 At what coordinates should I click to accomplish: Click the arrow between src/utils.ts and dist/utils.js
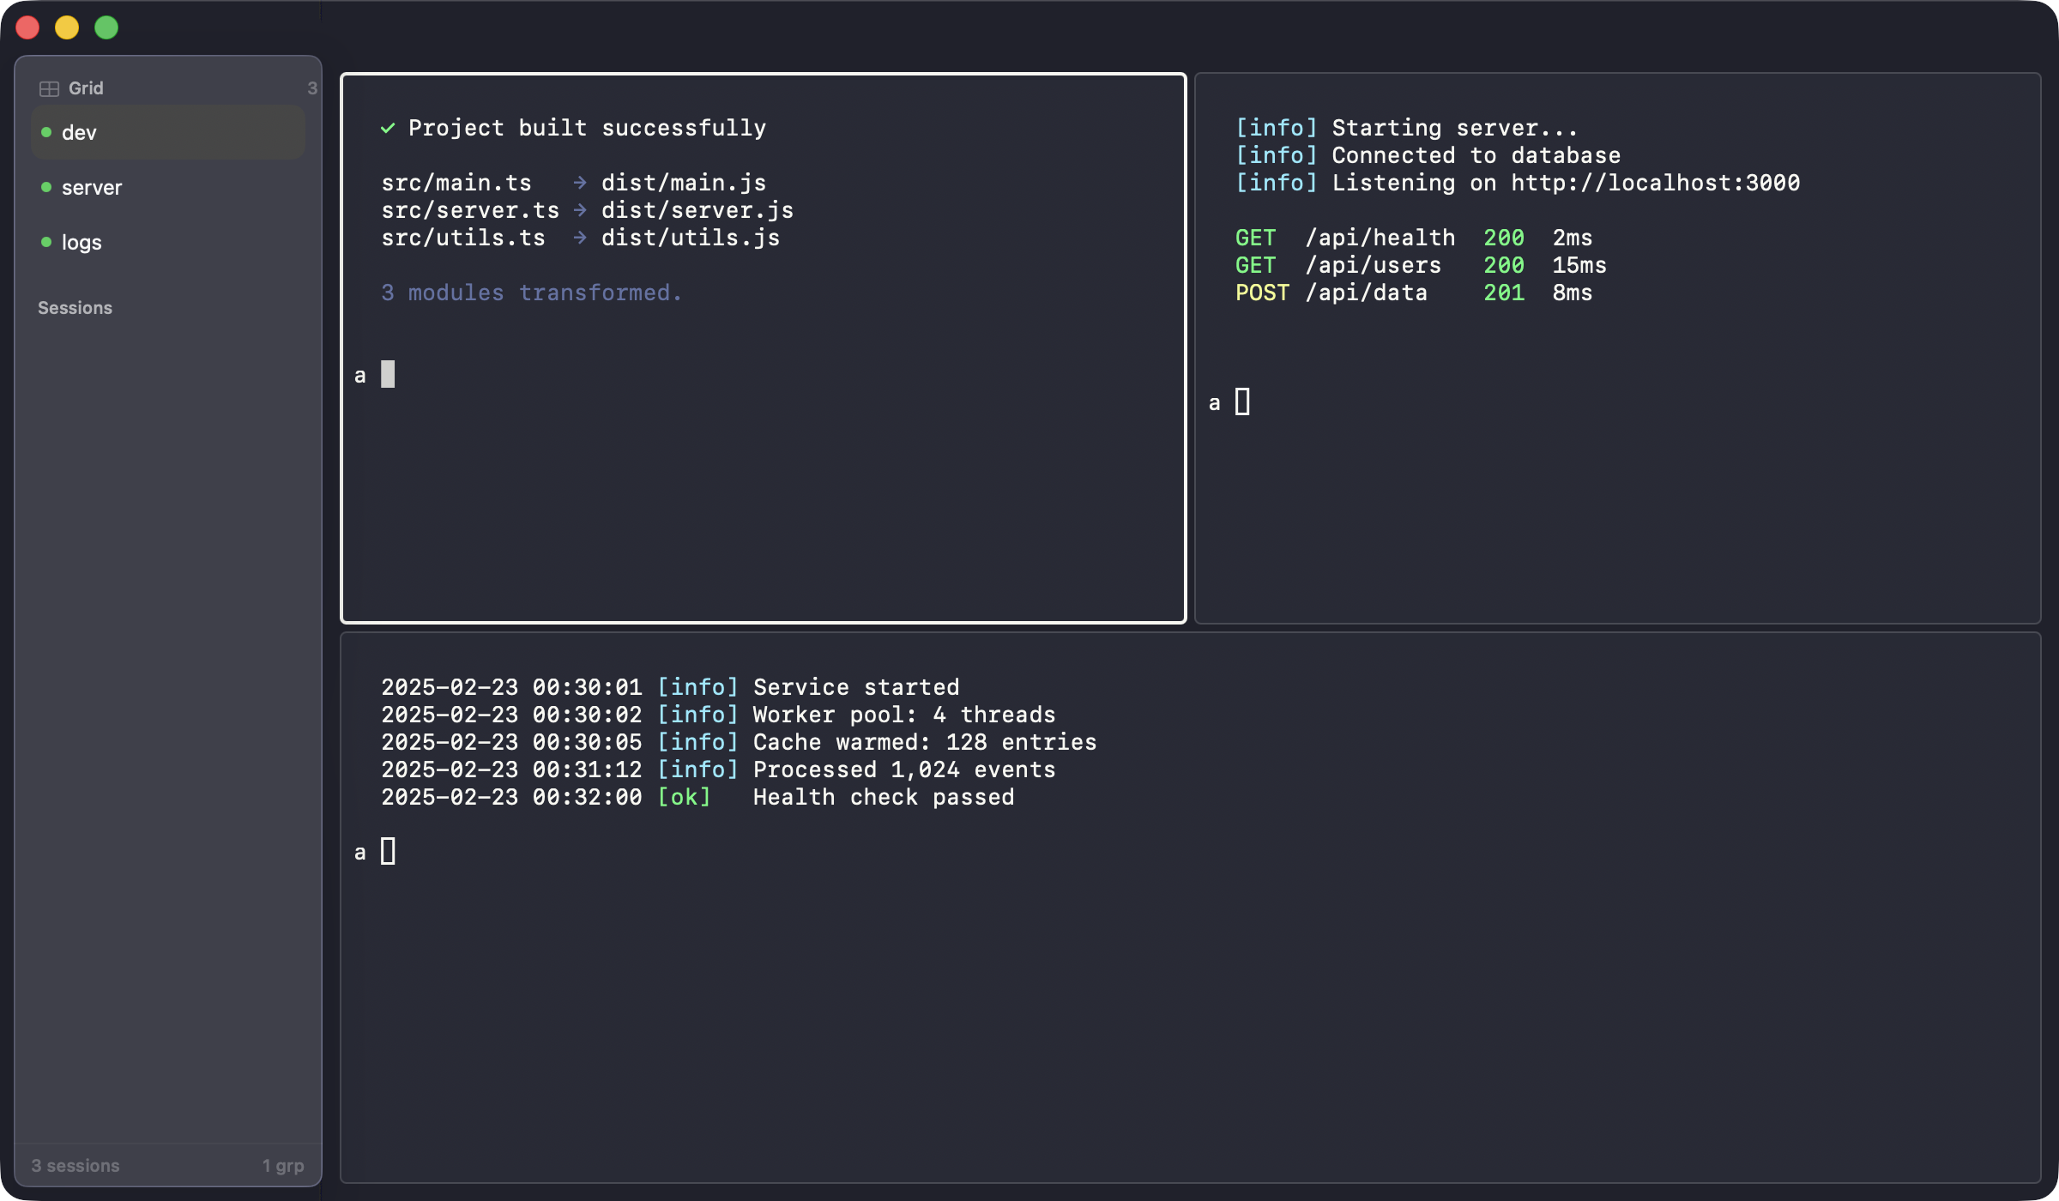tap(580, 238)
